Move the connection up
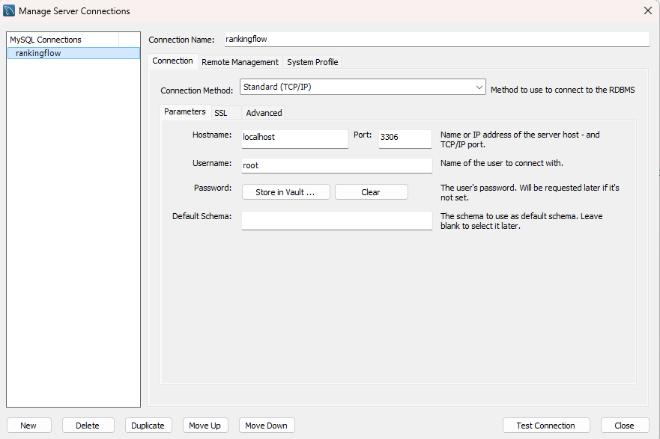This screenshot has width=660, height=439. (x=205, y=426)
